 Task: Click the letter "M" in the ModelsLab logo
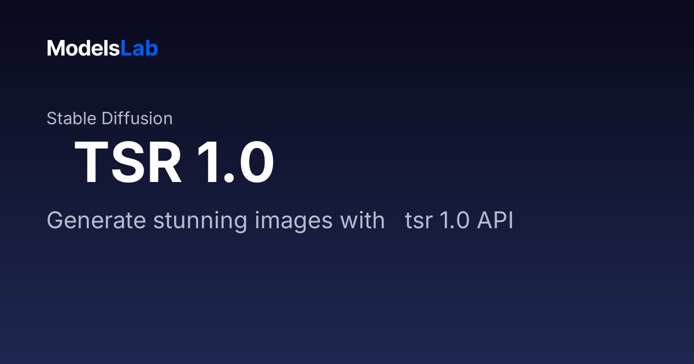point(55,49)
